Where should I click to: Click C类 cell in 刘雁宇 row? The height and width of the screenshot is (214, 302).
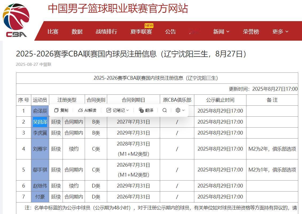coord(96,149)
